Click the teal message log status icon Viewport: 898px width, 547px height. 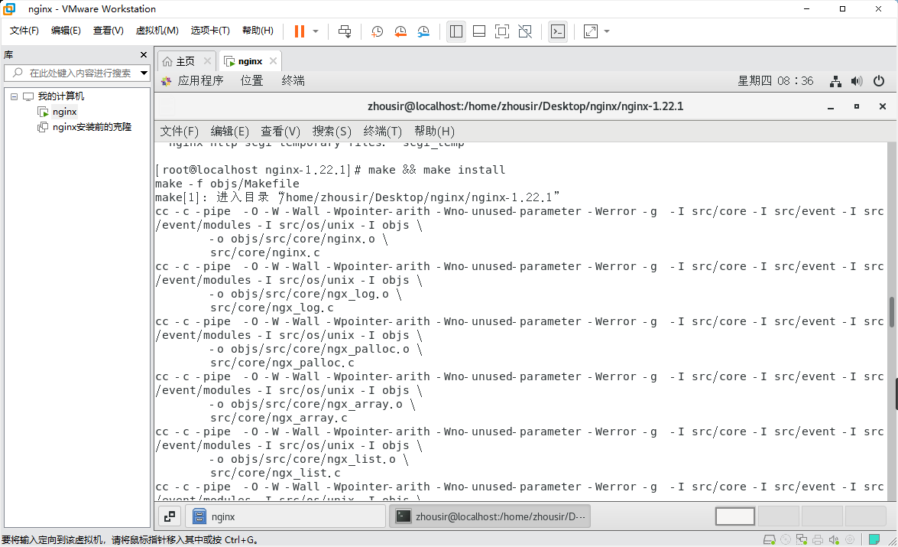(x=874, y=539)
